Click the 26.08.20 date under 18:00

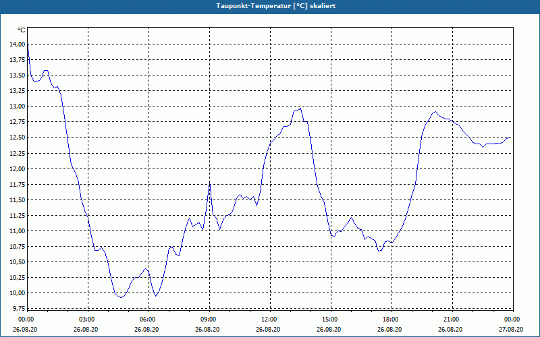[389, 330]
